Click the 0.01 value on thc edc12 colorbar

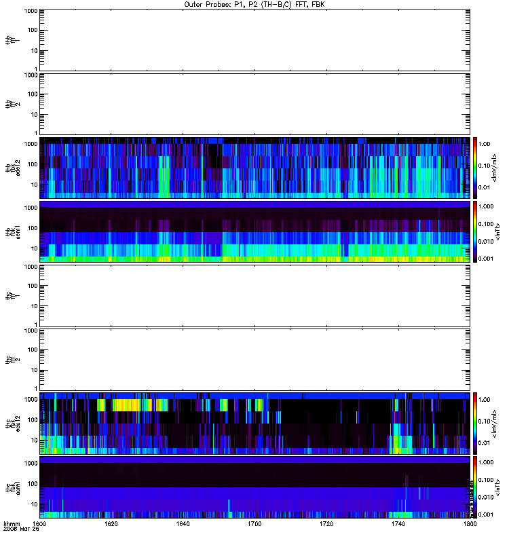pos(484,443)
